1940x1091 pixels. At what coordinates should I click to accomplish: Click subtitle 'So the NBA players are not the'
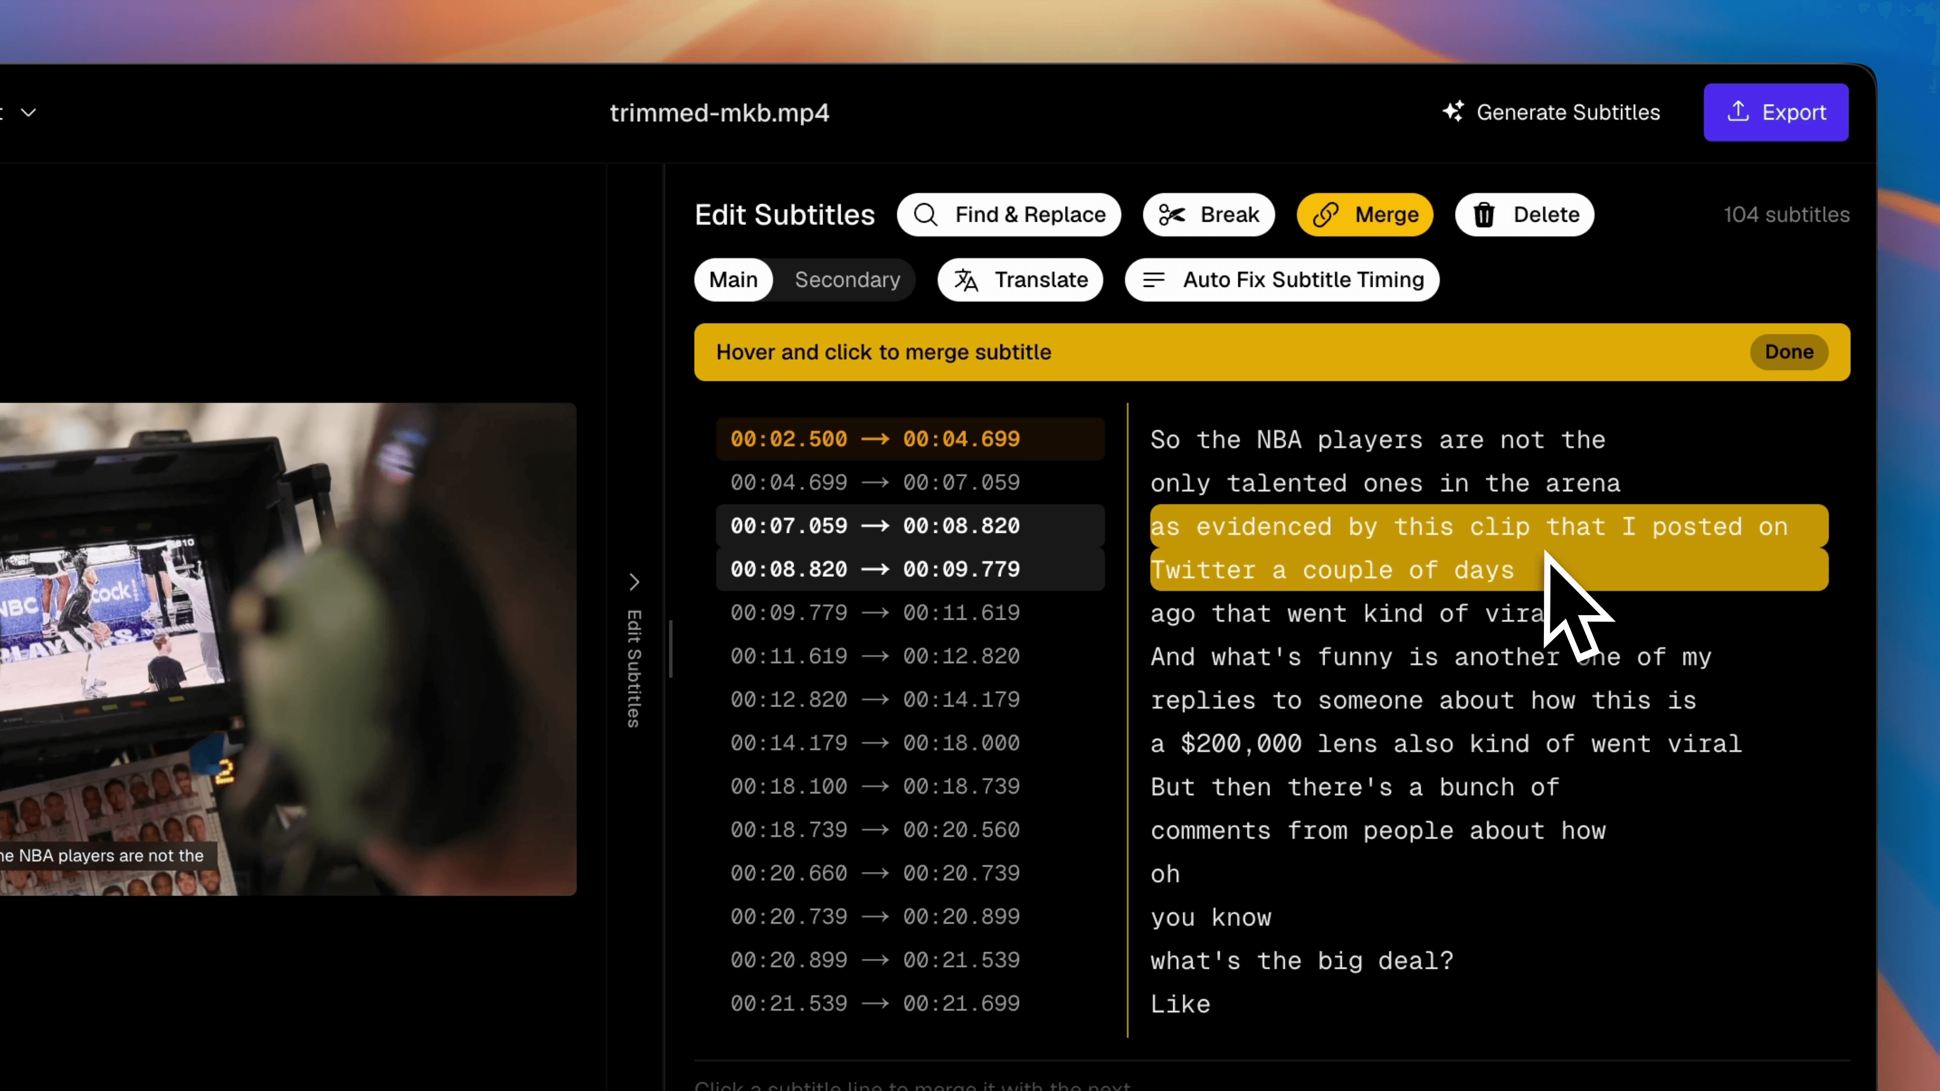point(1377,440)
